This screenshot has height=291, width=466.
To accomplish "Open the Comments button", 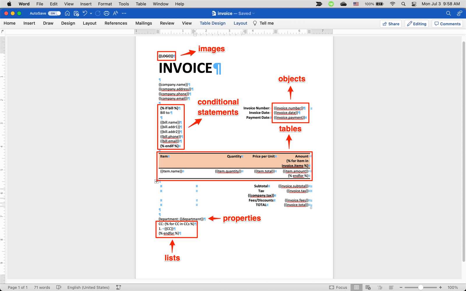I will tap(448, 24).
